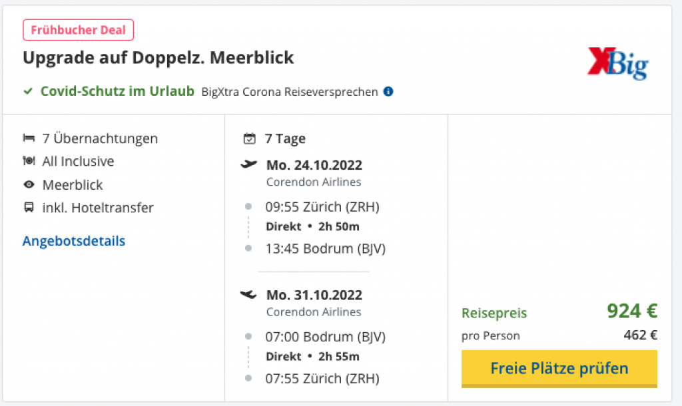
Task: Click the XBig tour operator logo
Action: pyautogui.click(x=617, y=63)
